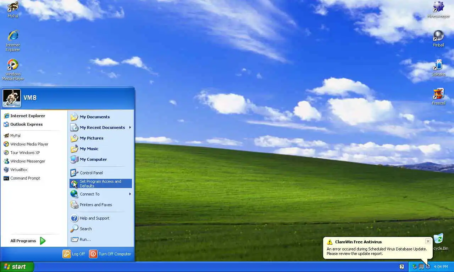The width and height of the screenshot is (454, 272).
Task: Choose Set Program Access and Defaults
Action: [101, 183]
